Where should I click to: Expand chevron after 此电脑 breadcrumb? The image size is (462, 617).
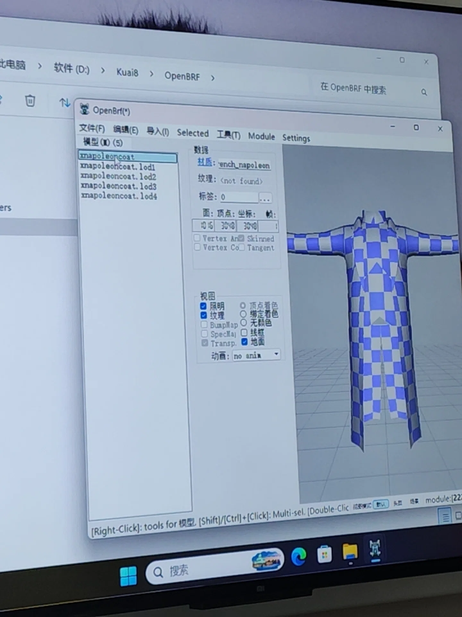coord(40,66)
